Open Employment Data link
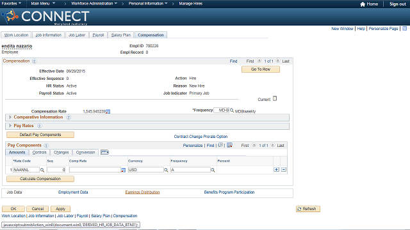410x230 pixels. pos(73,192)
